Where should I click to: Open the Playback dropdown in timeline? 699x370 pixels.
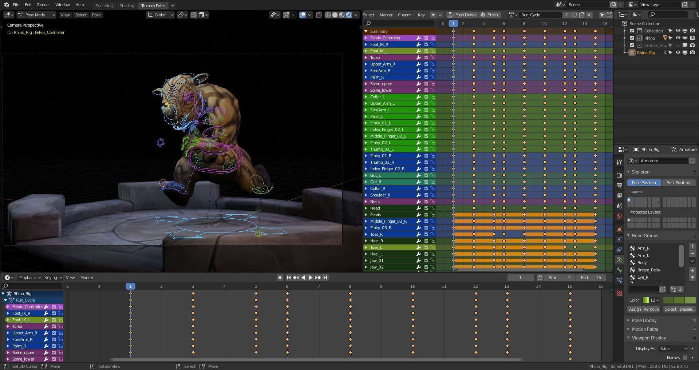pos(29,278)
